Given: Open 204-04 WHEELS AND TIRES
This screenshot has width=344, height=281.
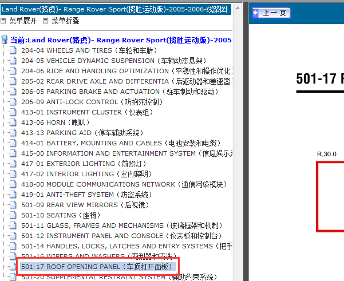Looking at the screenshot, I should [x=89, y=50].
